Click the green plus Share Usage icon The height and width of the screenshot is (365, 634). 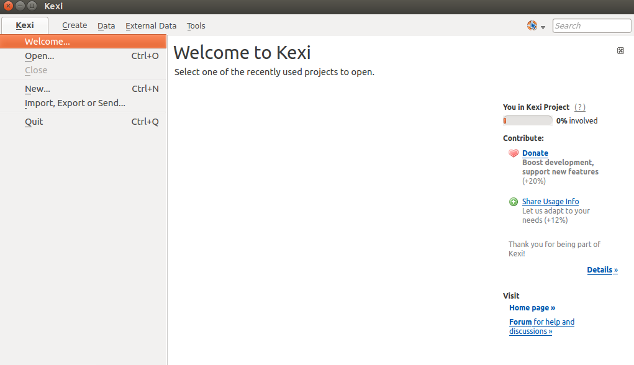[x=513, y=202]
